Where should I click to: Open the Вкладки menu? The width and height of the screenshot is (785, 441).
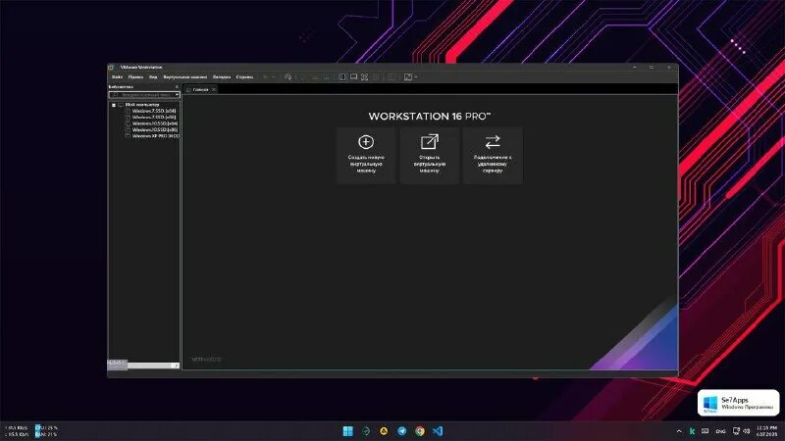222,77
